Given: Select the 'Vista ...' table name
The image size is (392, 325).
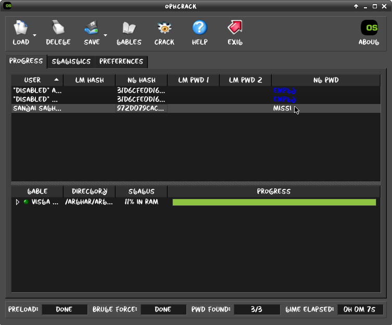Looking at the screenshot, I should (45, 202).
